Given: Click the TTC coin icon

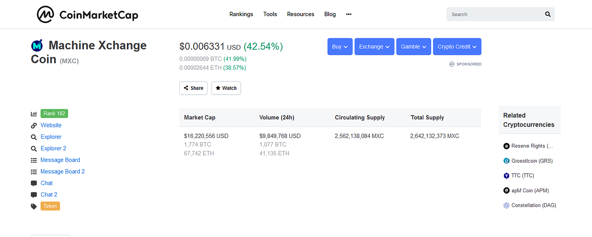Looking at the screenshot, I should [506, 175].
